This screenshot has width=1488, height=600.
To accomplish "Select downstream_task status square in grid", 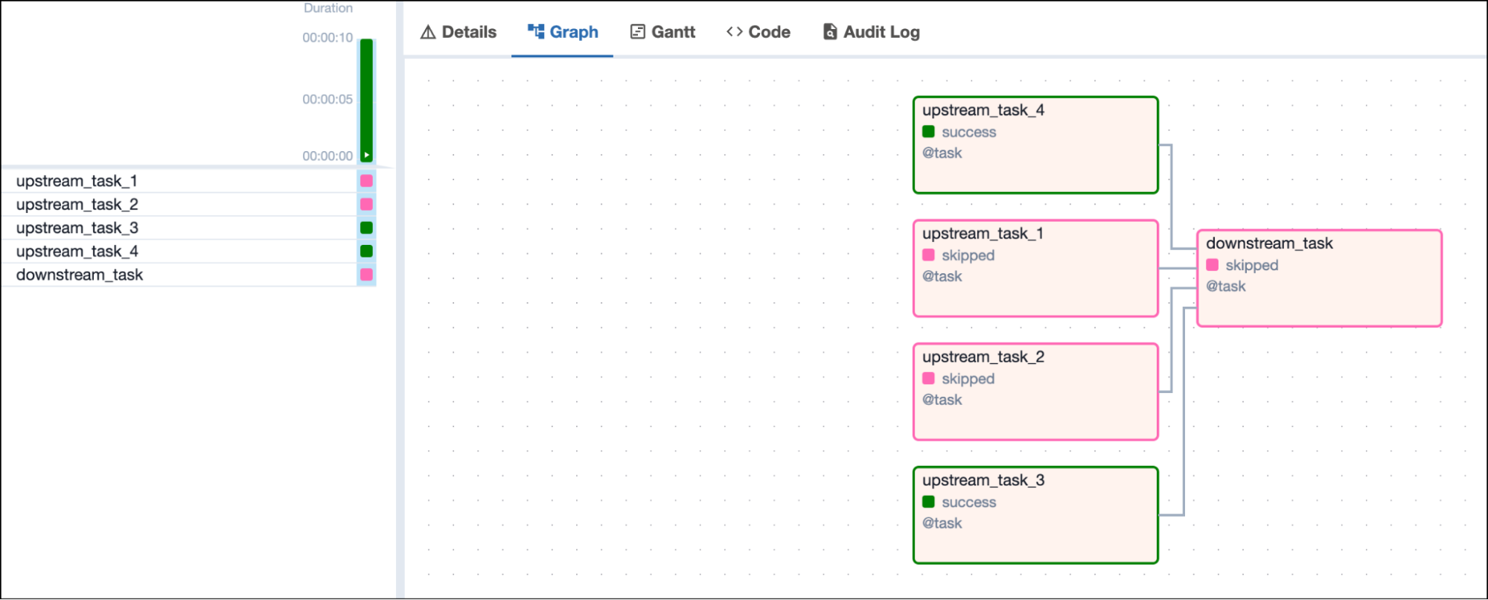I will point(366,275).
